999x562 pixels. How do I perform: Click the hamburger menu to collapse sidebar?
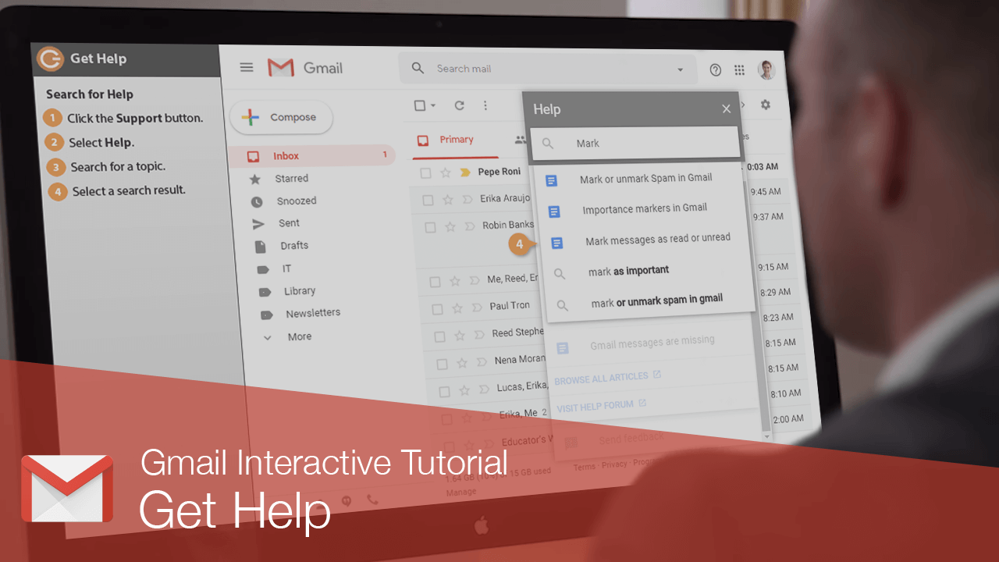coord(246,67)
